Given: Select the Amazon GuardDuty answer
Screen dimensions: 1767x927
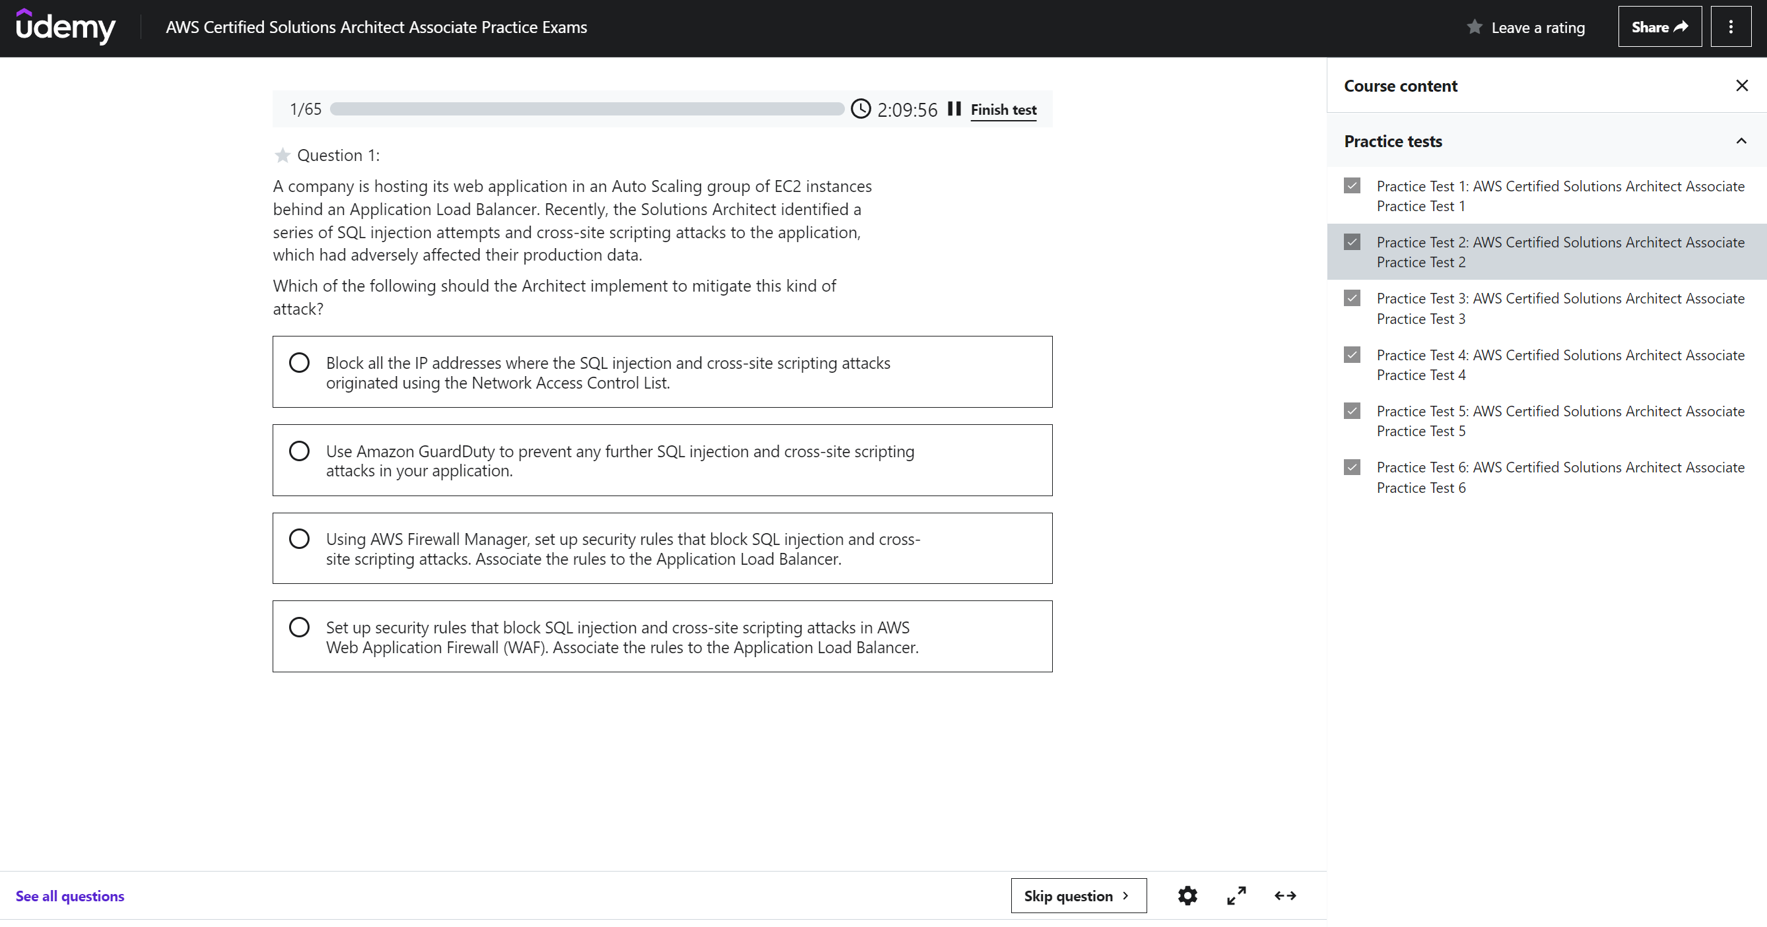Looking at the screenshot, I should click(662, 460).
